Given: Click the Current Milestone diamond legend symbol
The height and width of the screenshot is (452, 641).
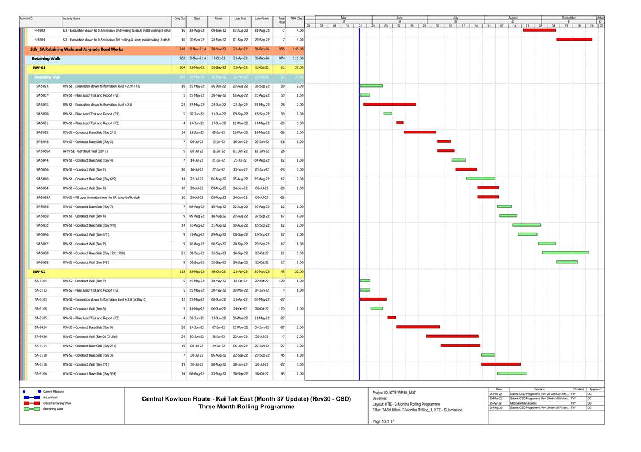Looking at the screenshot, I should (24, 391).
